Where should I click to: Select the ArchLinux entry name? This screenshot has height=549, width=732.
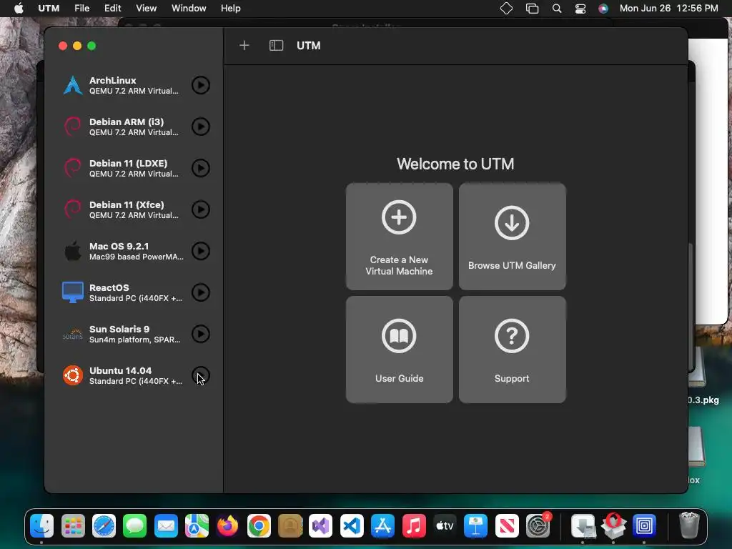tap(113, 80)
